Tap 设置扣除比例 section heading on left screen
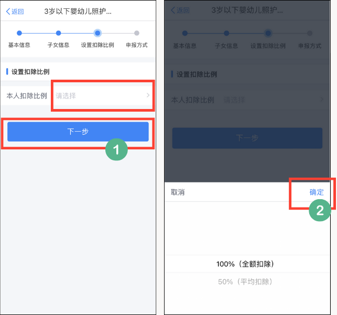Screen dimensions: 337x315 [x=30, y=72]
